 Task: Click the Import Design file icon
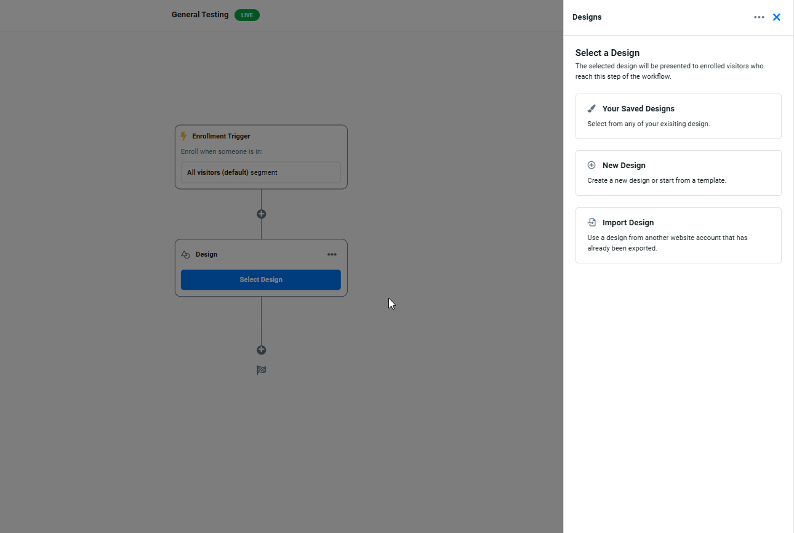coord(591,223)
